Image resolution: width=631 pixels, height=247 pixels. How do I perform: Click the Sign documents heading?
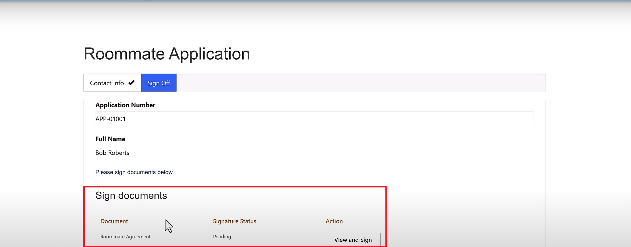coord(131,195)
